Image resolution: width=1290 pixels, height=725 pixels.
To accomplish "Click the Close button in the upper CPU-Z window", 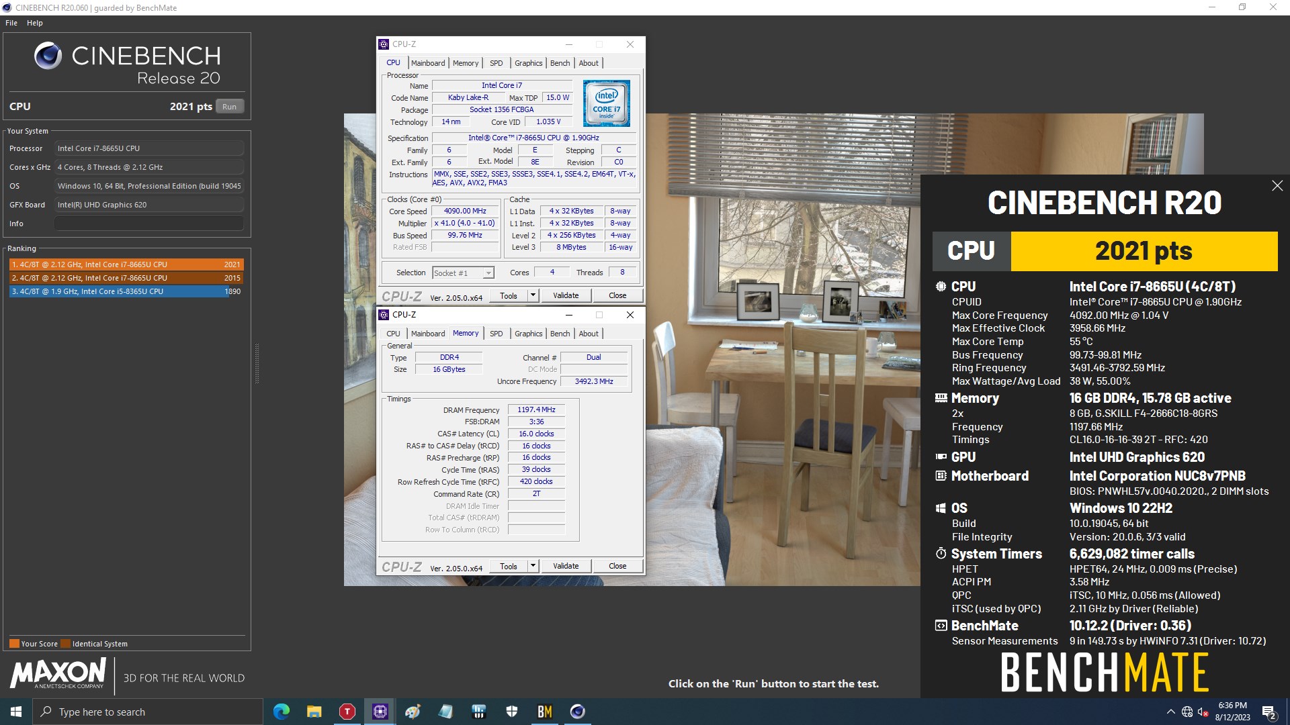I will tap(617, 295).
